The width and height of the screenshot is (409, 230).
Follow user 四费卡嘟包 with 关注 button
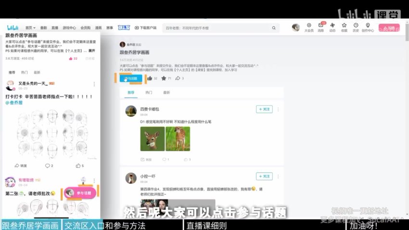pos(264,109)
